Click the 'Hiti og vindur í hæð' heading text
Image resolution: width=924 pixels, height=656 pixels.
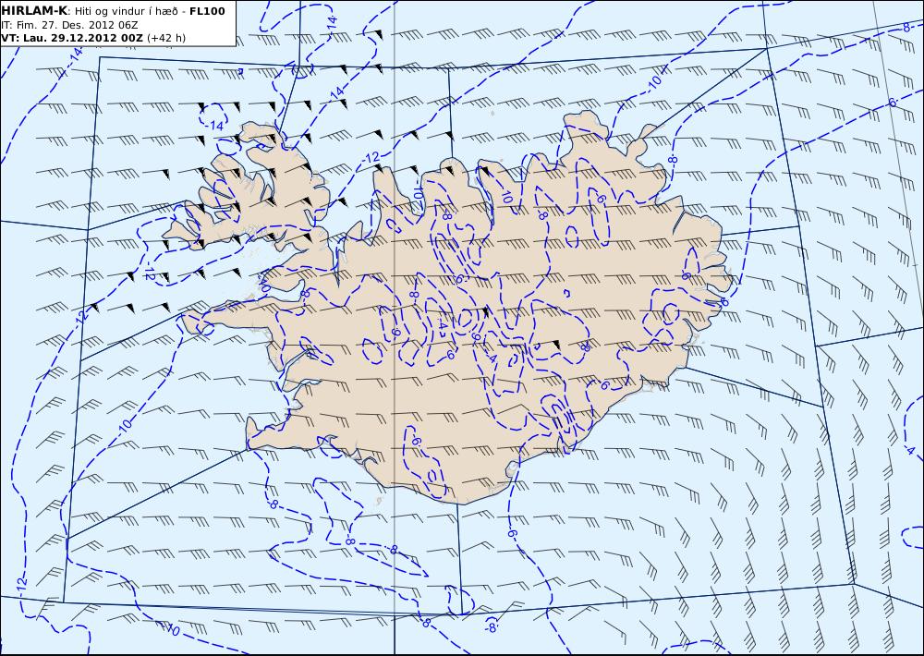(x=126, y=11)
